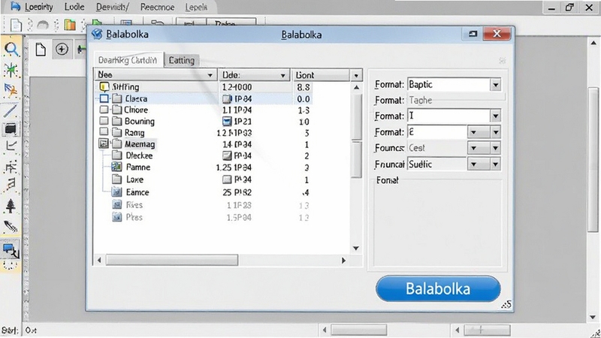This screenshot has width=601, height=338.
Task: Click the list horizontal scrollbar thumb
Action: [172, 260]
